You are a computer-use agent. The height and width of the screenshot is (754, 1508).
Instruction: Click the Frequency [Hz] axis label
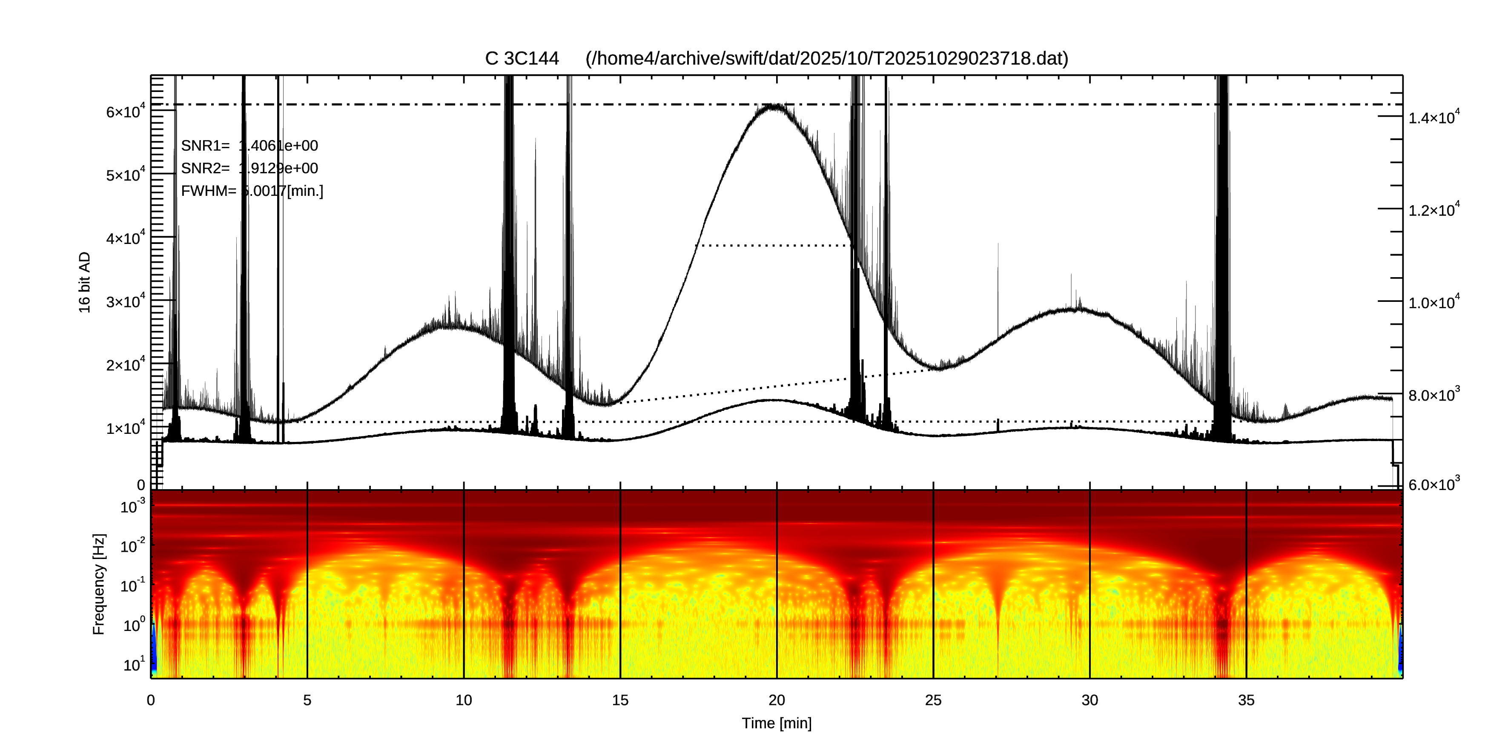pos(99,584)
